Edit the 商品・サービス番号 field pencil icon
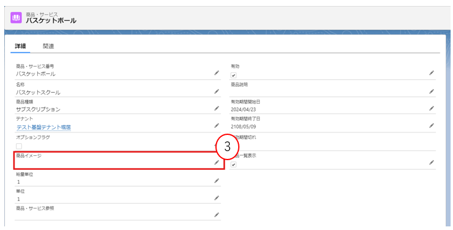 [x=217, y=73]
